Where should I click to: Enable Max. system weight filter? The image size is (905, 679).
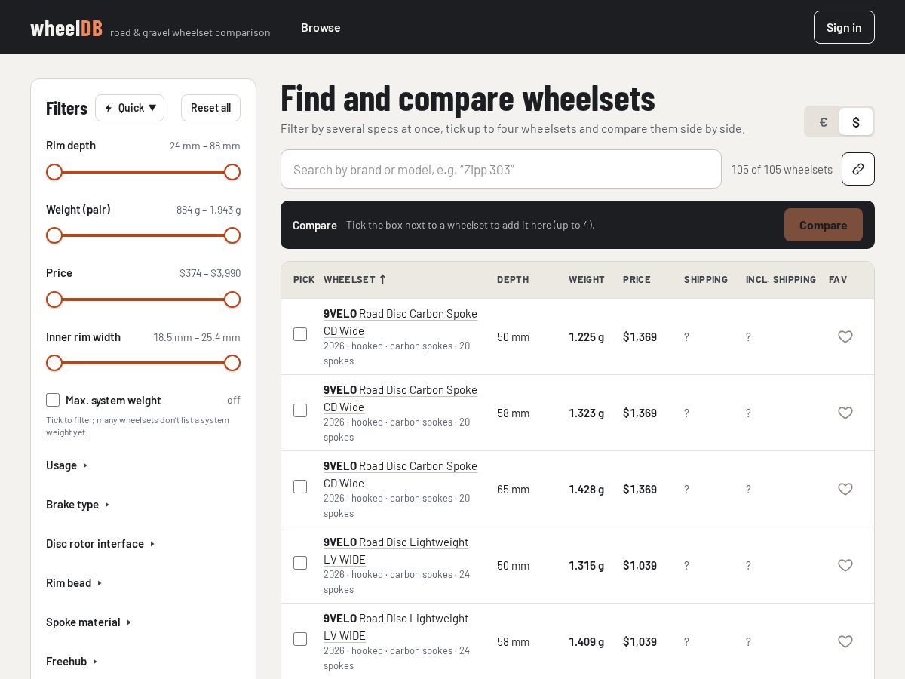point(53,400)
